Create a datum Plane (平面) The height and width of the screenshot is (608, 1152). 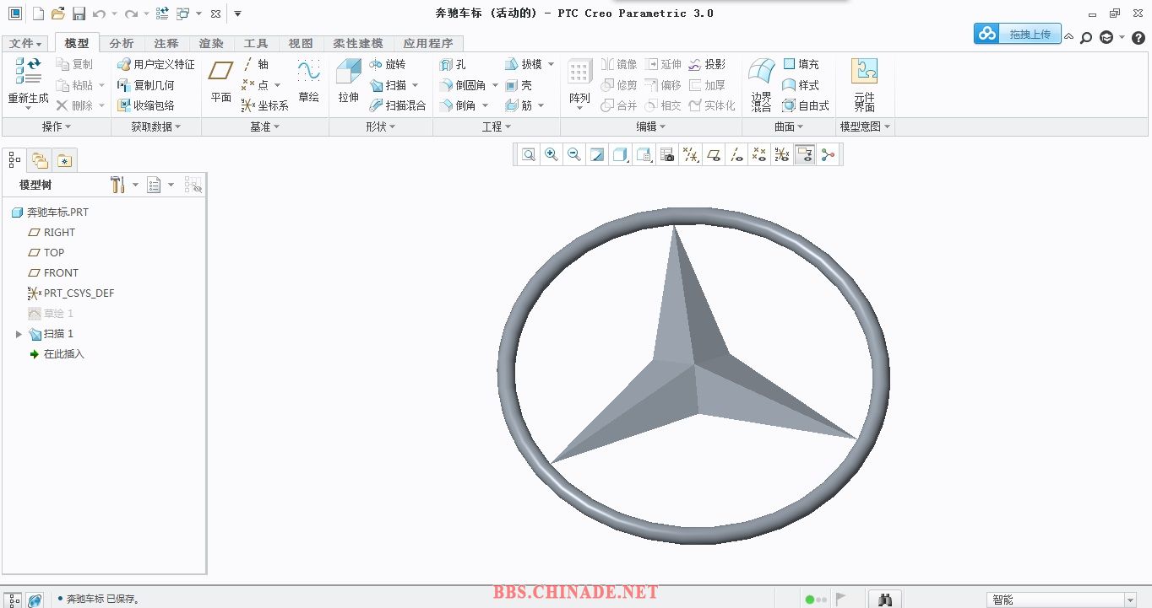tap(221, 81)
